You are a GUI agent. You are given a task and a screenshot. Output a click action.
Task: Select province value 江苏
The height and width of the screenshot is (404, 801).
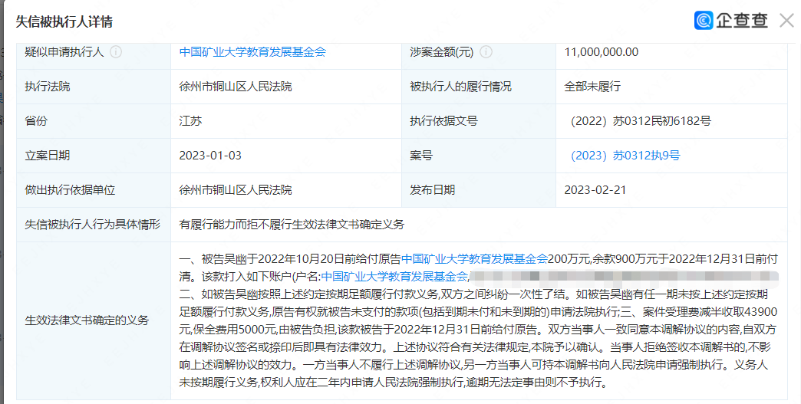point(190,121)
